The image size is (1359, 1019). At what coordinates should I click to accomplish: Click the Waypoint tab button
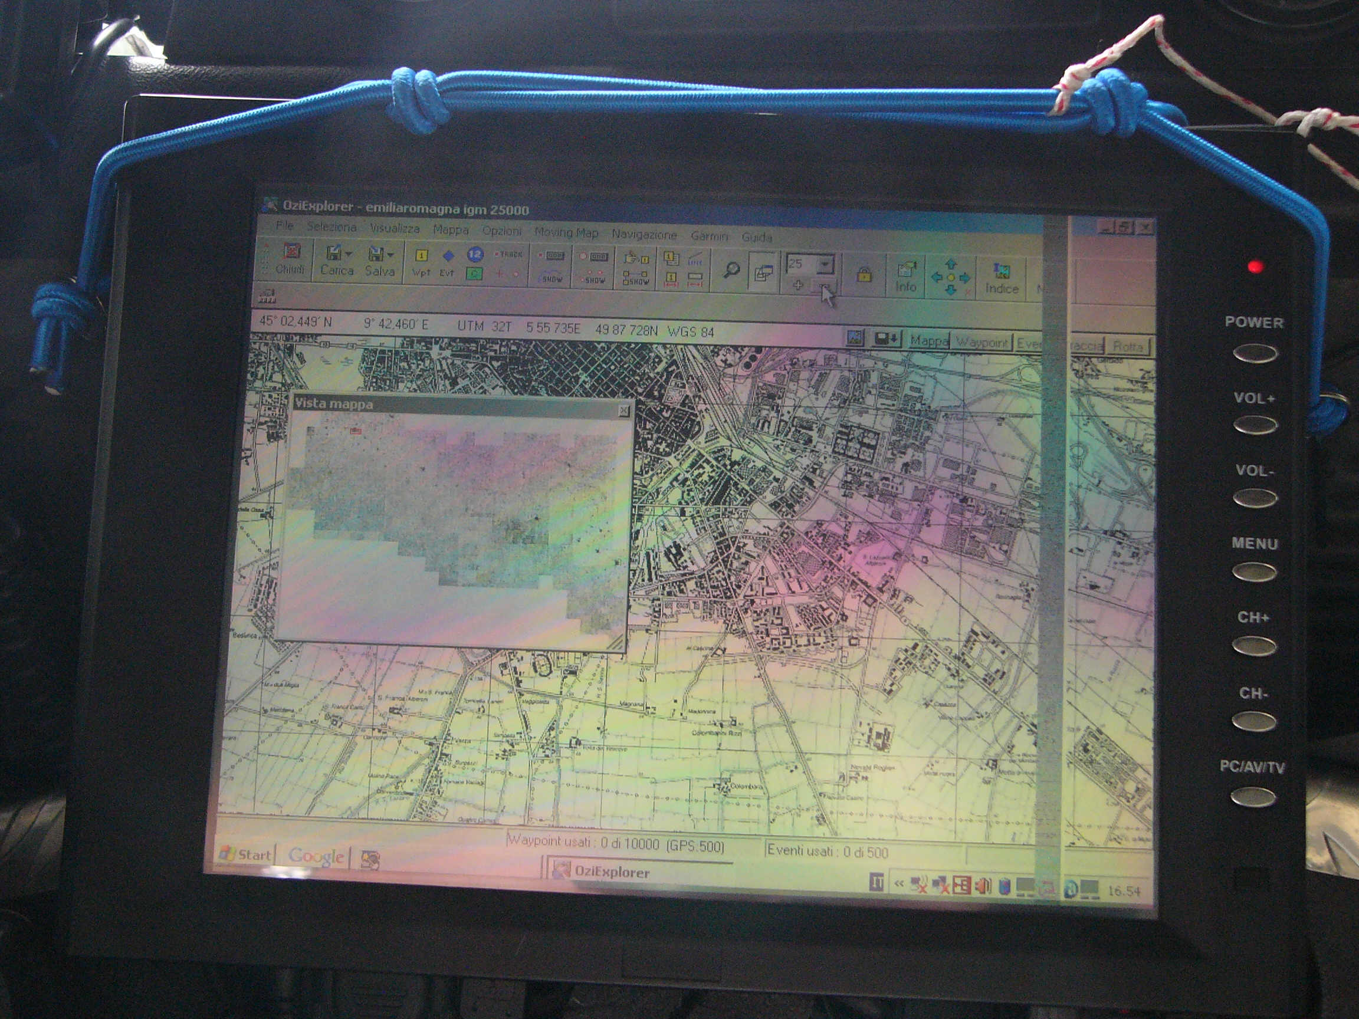(981, 342)
